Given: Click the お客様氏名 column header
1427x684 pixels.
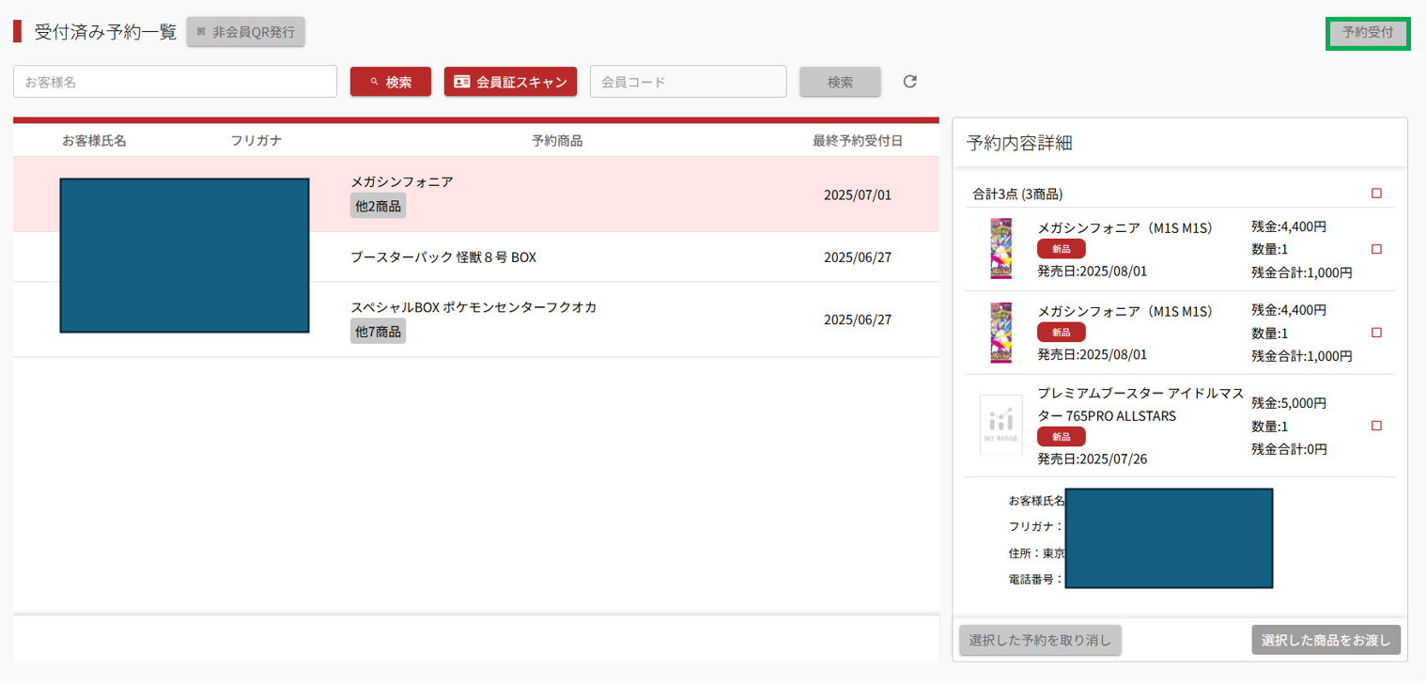Looking at the screenshot, I should (x=94, y=141).
